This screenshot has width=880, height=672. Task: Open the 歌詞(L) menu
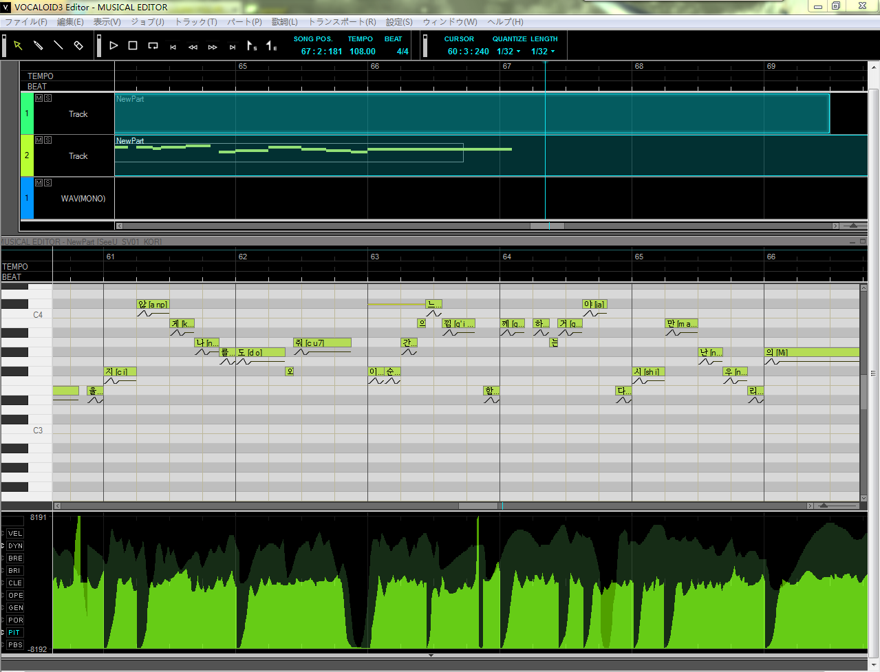pyautogui.click(x=285, y=22)
